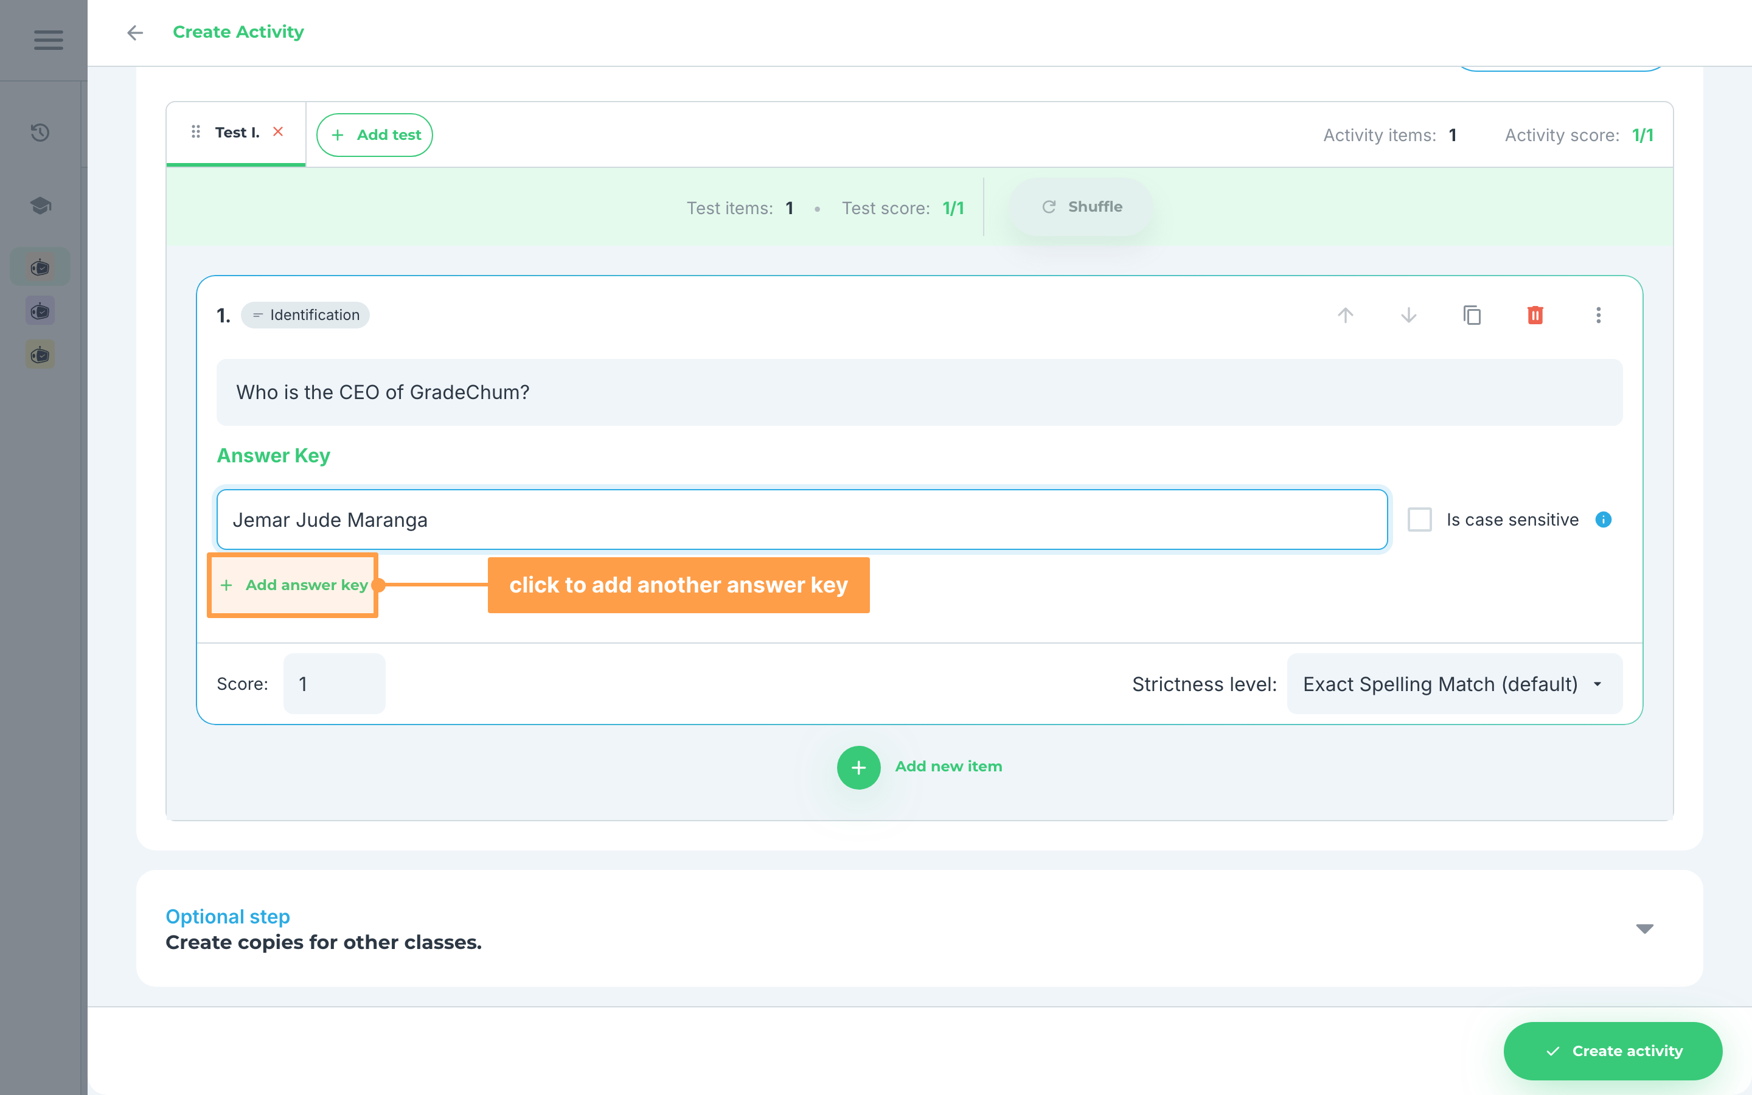1752x1095 pixels.
Task: Click Add answer key
Action: [293, 585]
